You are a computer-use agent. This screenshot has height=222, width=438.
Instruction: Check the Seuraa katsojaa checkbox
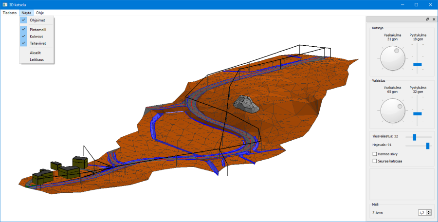pyautogui.click(x=375, y=161)
